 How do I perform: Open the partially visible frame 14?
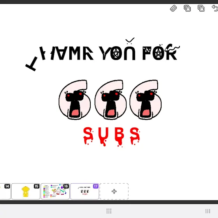[5, 191]
